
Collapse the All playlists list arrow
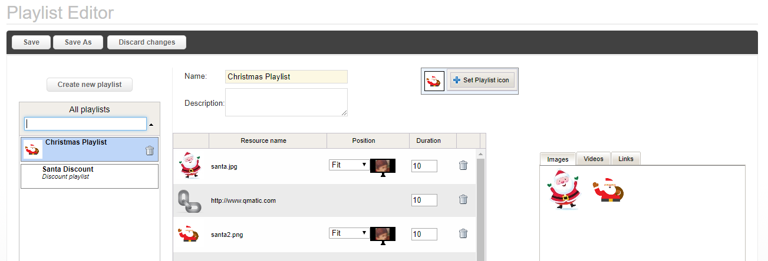click(151, 125)
